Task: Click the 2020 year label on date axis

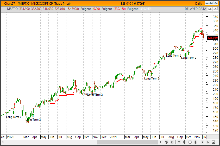Action: [11, 137]
